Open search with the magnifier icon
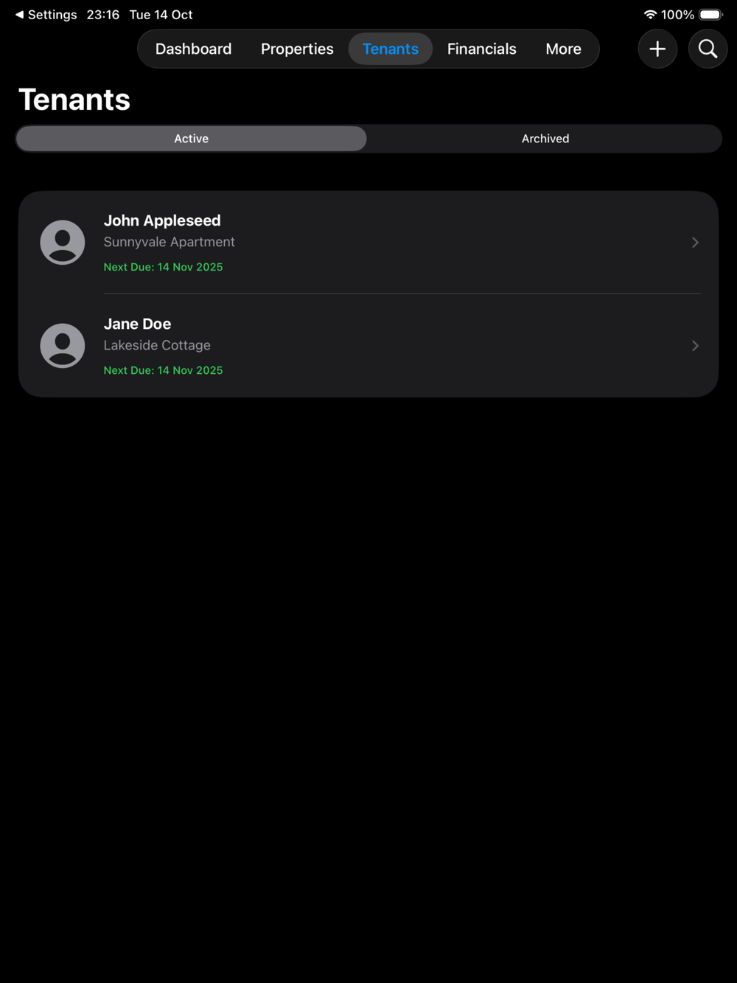 [708, 49]
